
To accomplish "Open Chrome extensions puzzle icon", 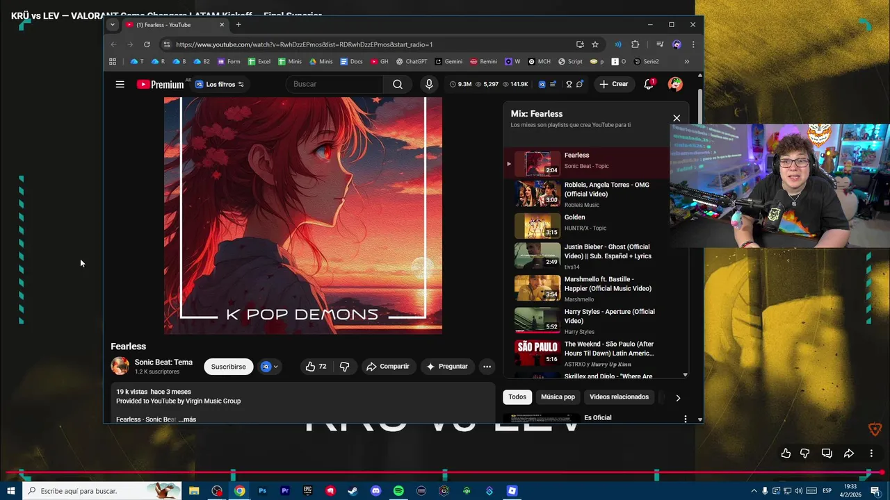I will pyautogui.click(x=635, y=44).
